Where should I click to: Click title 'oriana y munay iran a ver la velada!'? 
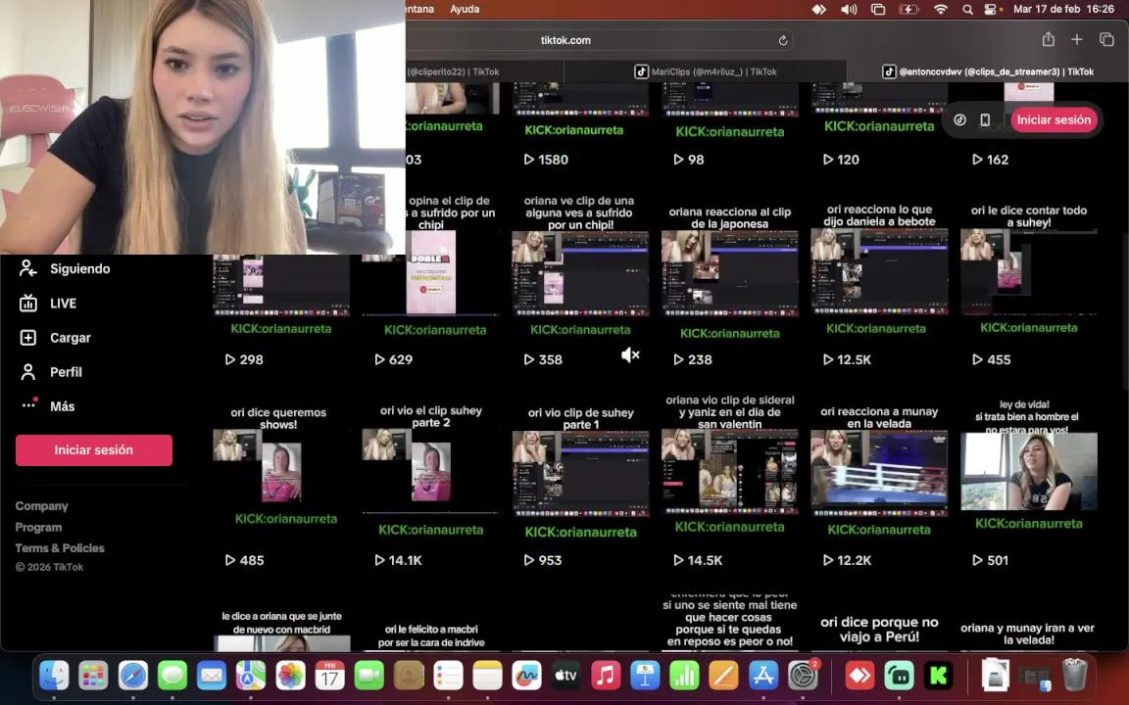(x=1027, y=634)
